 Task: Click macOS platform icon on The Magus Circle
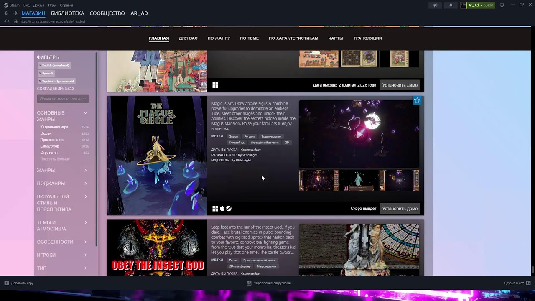tap(222, 209)
